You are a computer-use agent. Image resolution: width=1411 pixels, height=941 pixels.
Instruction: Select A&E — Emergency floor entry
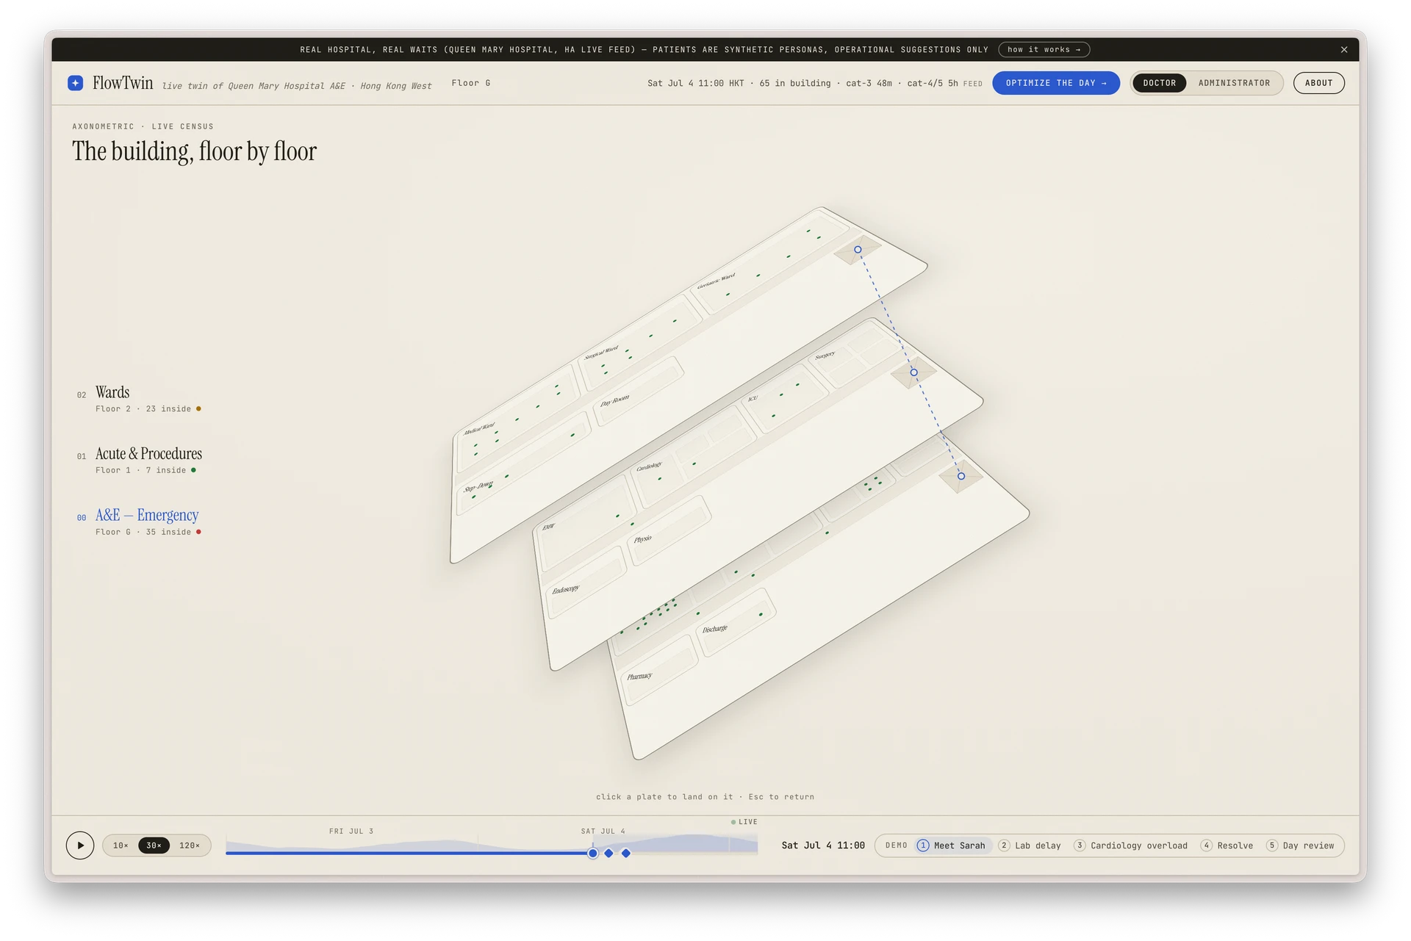[x=139, y=522]
